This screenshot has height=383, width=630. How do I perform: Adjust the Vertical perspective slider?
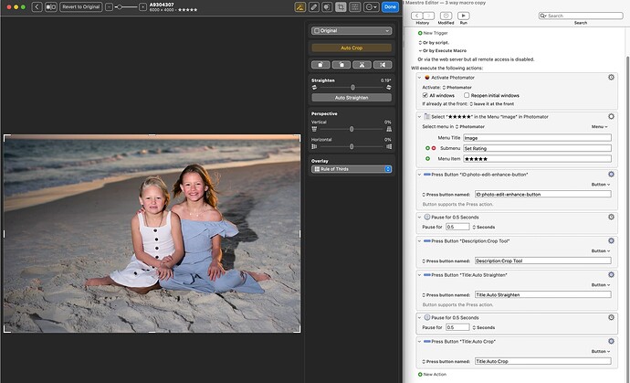point(352,129)
